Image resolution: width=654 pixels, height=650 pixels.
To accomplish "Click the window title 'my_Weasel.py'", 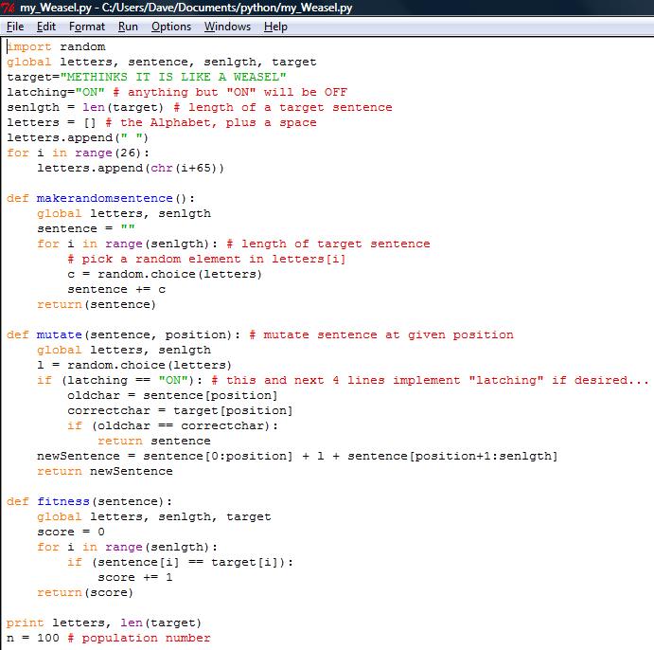I will (x=56, y=8).
